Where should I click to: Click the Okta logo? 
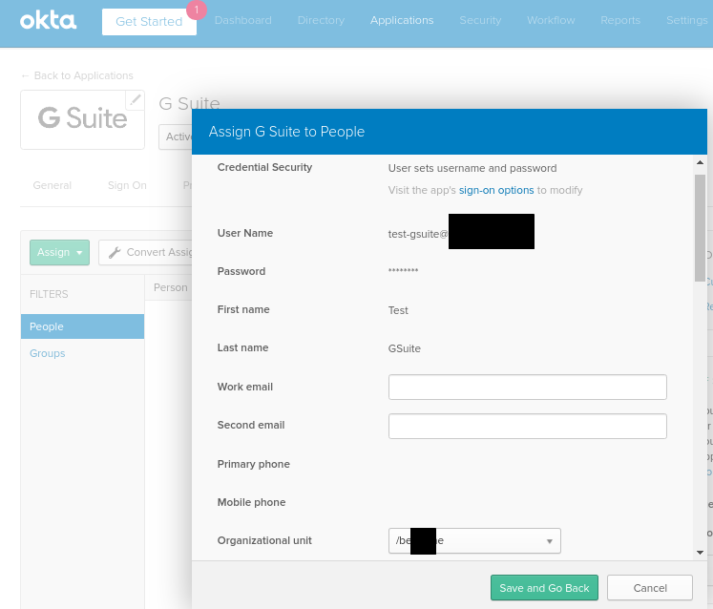click(x=48, y=21)
